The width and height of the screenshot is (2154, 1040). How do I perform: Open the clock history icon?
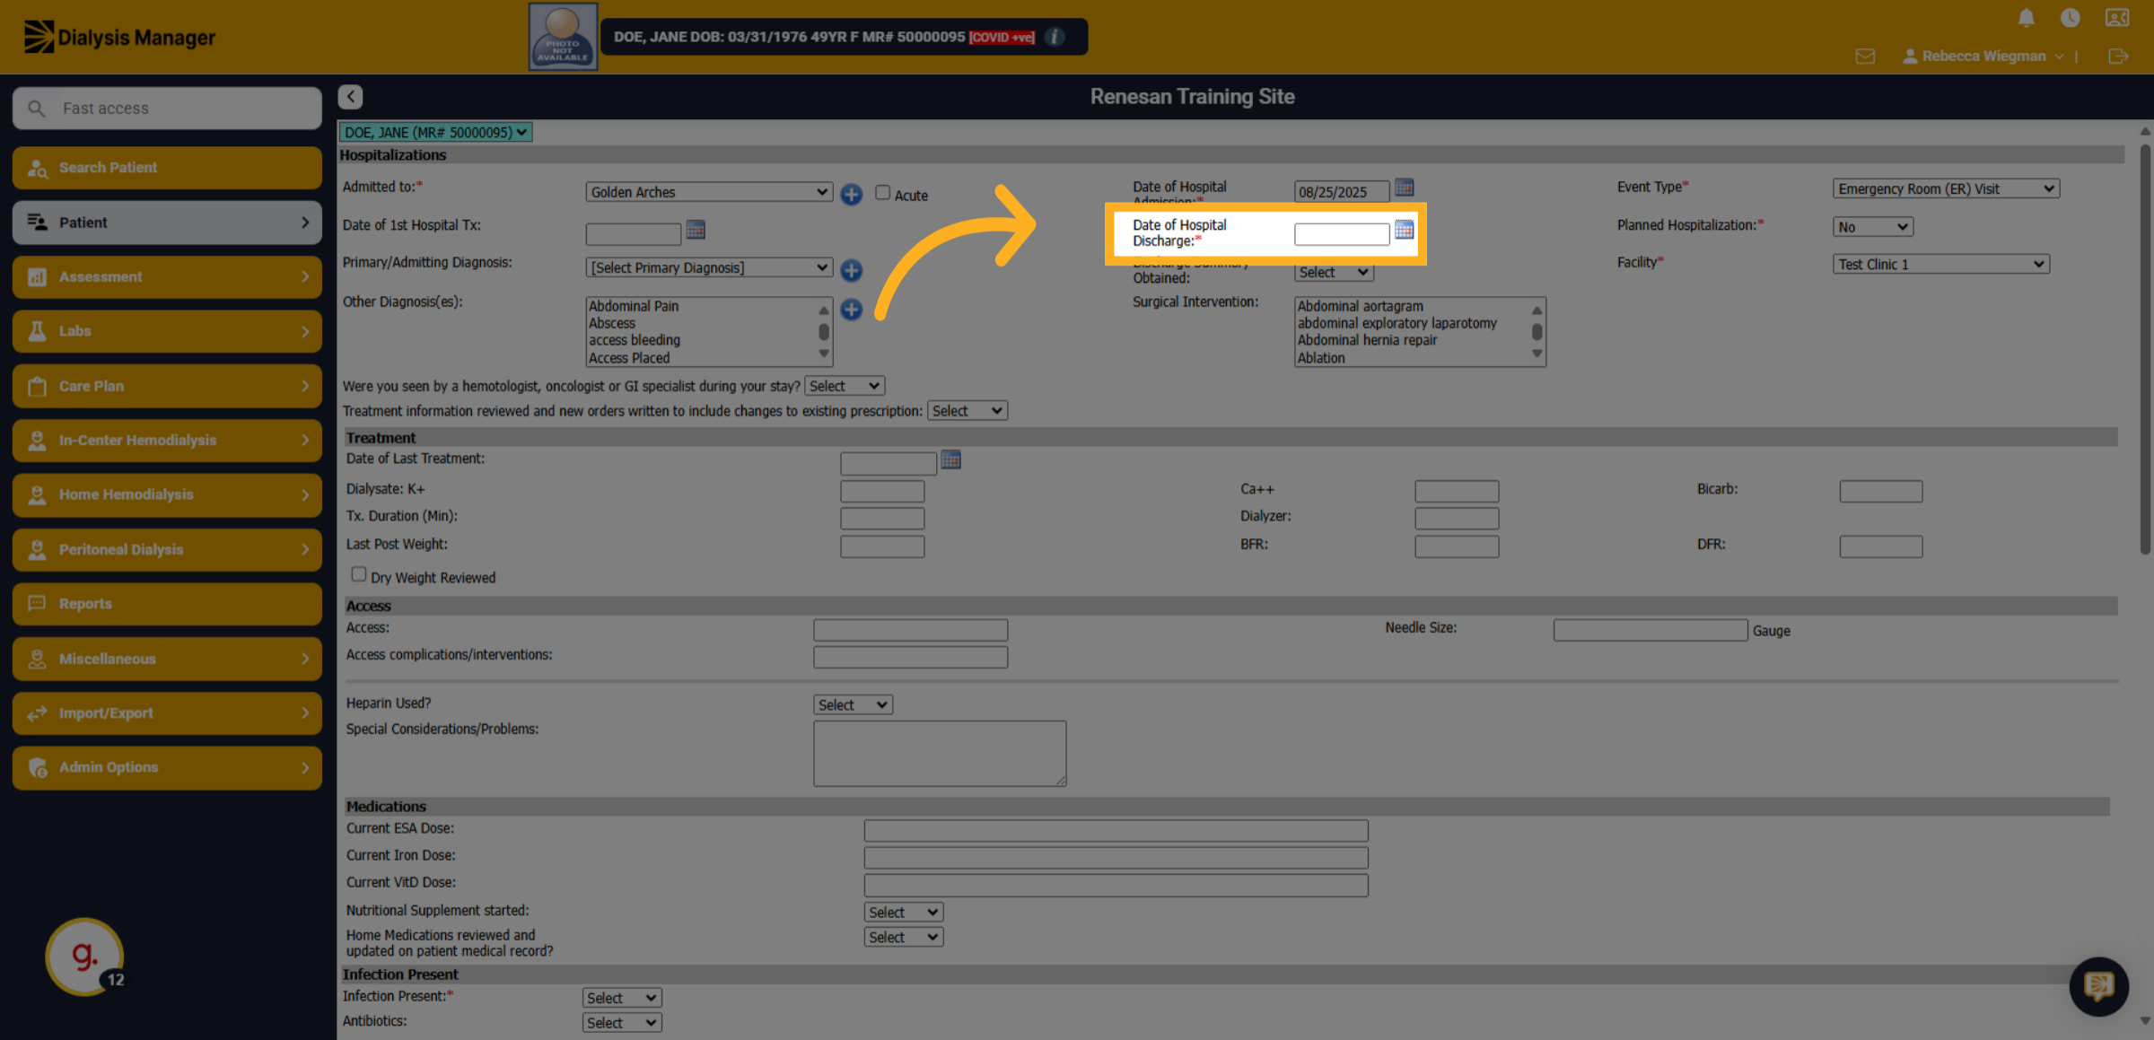2070,17
